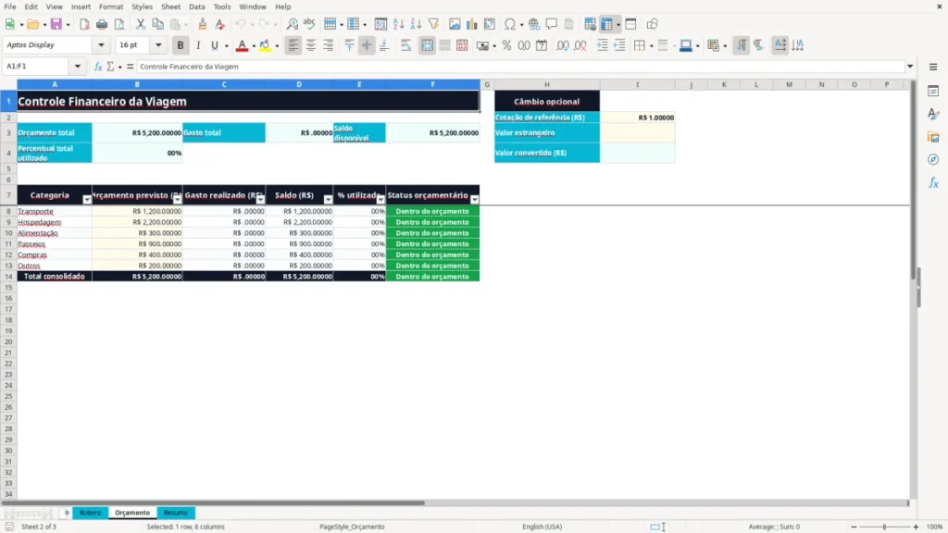Toggle Bold formatting
Image resolution: width=948 pixels, height=533 pixels.
point(181,45)
